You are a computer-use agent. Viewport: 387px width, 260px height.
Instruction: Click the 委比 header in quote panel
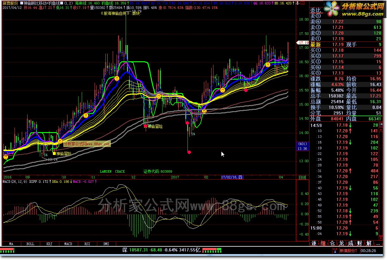click(315, 10)
